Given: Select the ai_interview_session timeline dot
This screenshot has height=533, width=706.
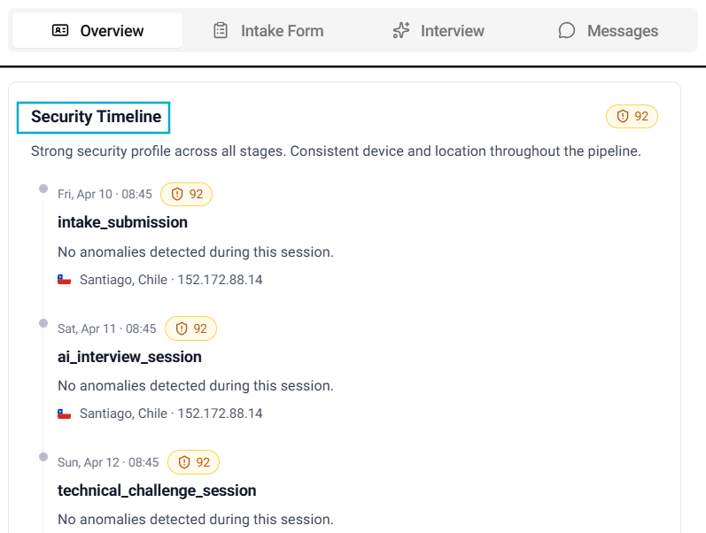Looking at the screenshot, I should click(x=43, y=323).
